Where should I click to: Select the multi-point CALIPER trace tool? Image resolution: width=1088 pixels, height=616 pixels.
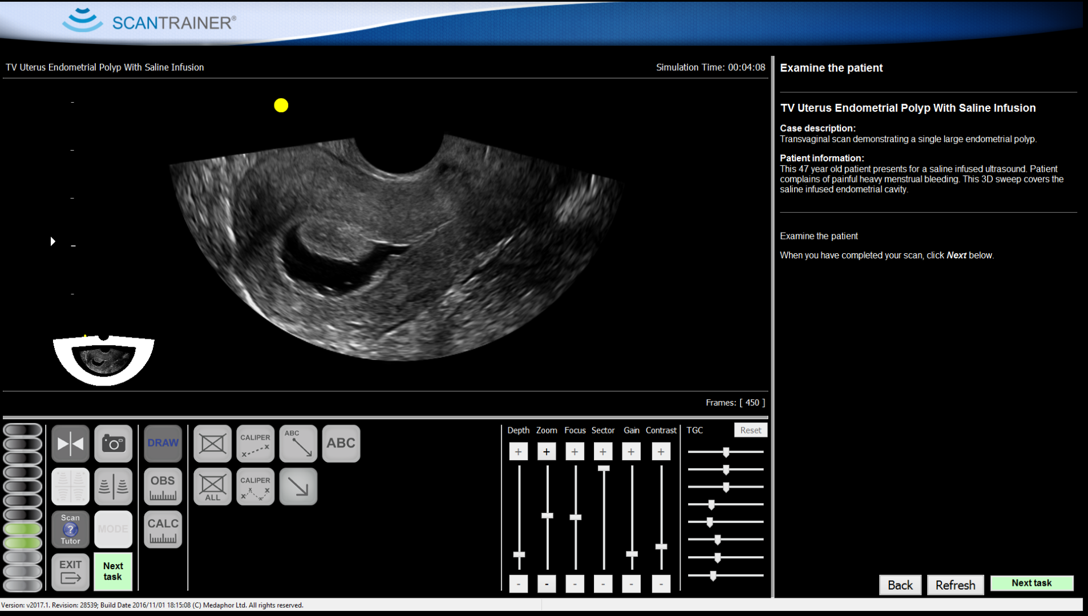(255, 487)
